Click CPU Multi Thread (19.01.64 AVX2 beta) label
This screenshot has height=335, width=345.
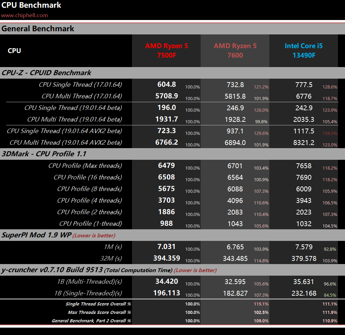coord(66,143)
